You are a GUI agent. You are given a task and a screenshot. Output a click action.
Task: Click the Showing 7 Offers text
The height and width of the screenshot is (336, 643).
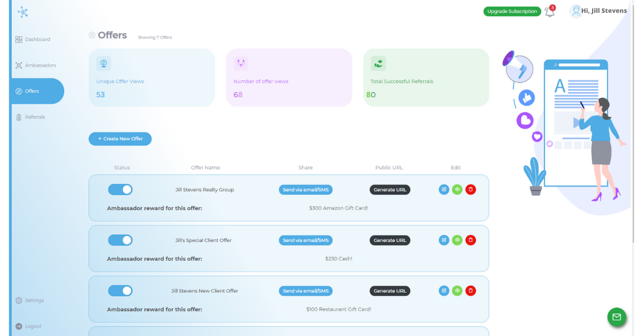point(155,37)
